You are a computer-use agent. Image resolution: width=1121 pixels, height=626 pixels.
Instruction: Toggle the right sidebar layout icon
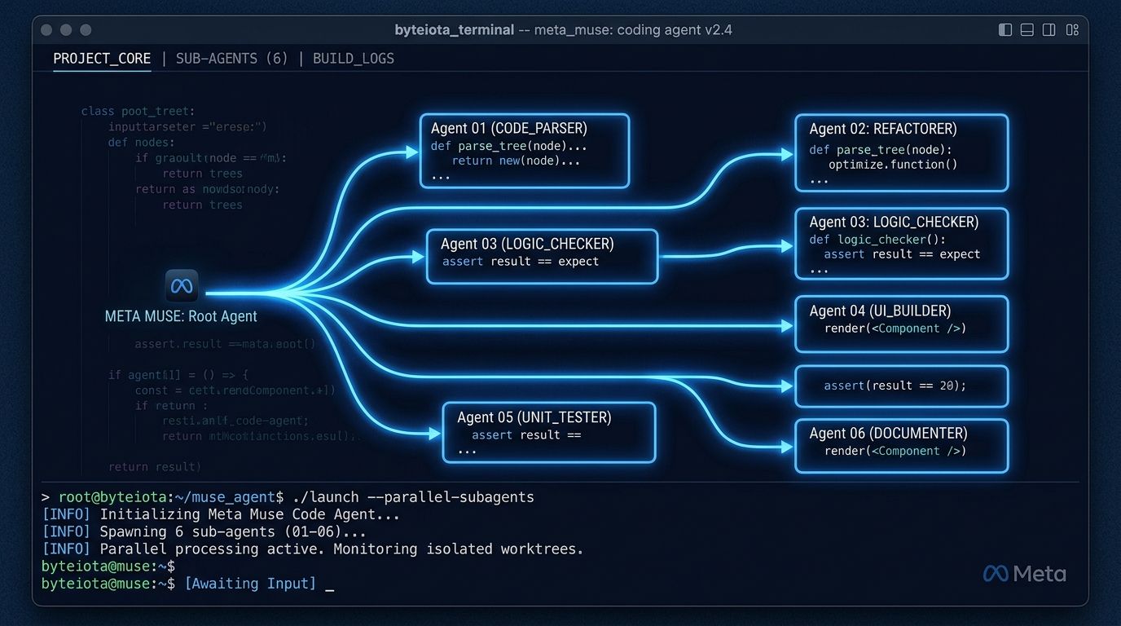tap(1049, 30)
